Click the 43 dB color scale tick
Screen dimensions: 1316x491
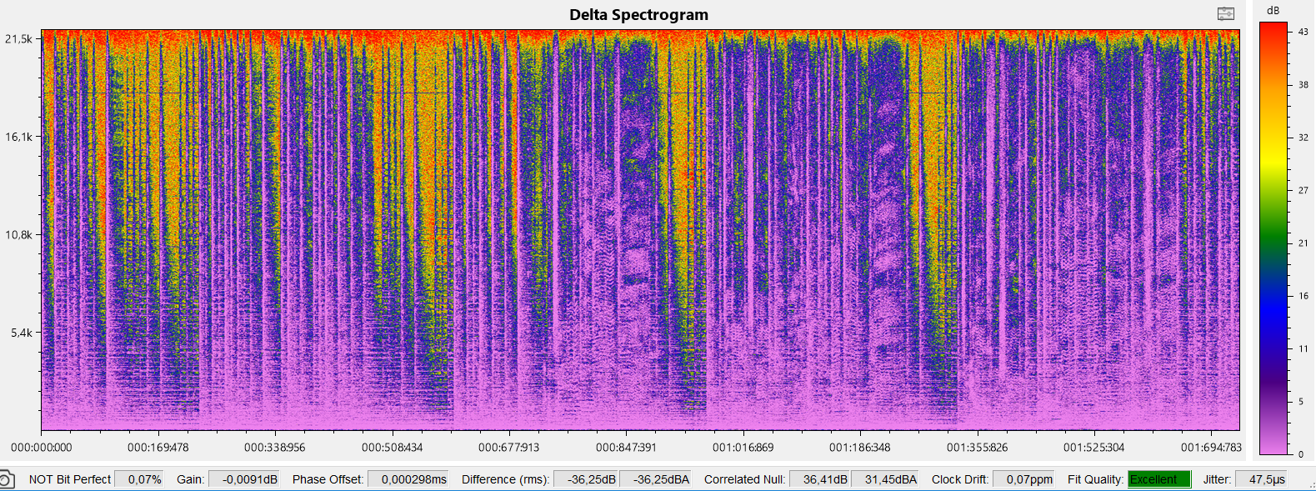click(x=1303, y=32)
